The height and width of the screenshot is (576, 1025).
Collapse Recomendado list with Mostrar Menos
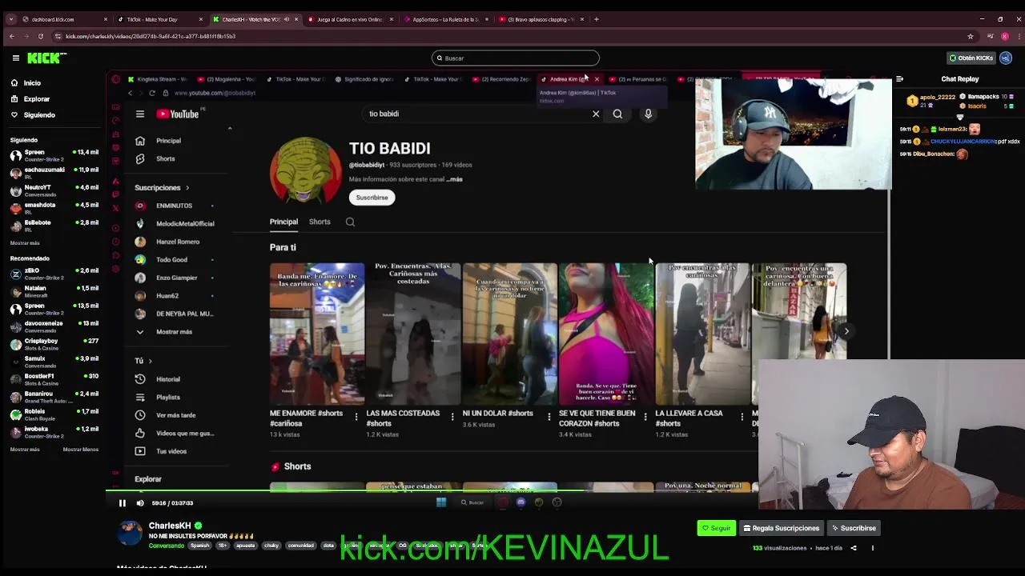pos(81,450)
